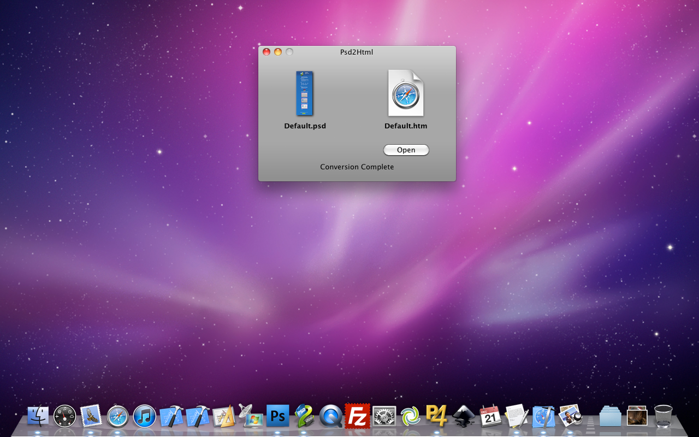Open the Trash in the dock
Image resolution: width=699 pixels, height=437 pixels.
click(x=663, y=416)
